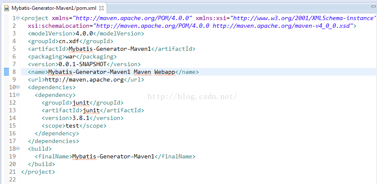Click the closing </dependencies> tag on line 17
The width and height of the screenshot is (377, 184).
(53, 141)
